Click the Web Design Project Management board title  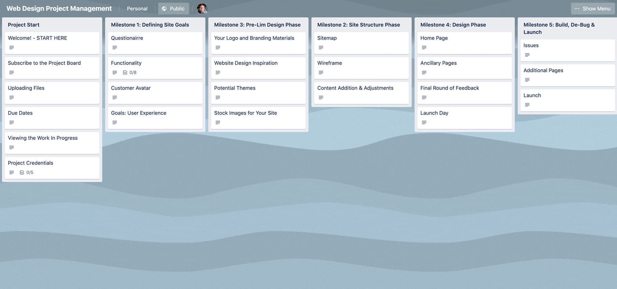[59, 8]
